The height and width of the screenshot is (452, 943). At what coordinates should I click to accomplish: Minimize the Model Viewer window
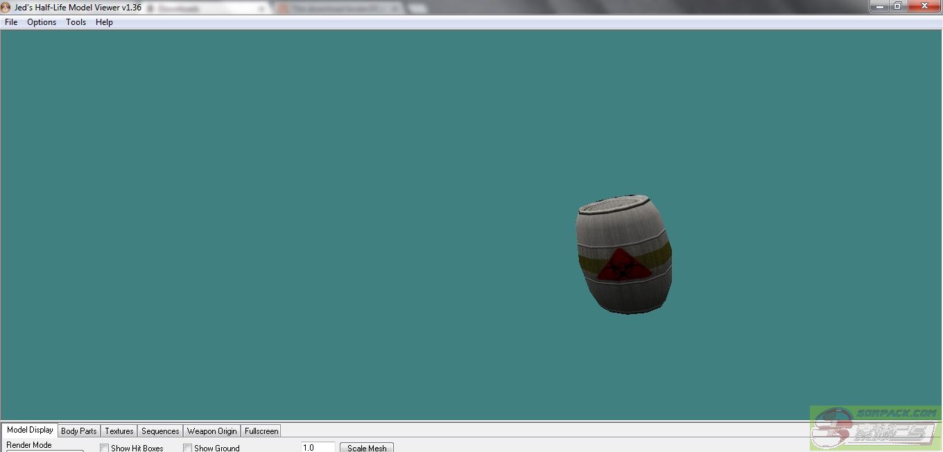coord(880,6)
